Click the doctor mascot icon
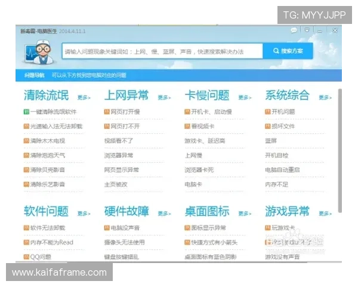The image size is (358, 287). pos(39,52)
